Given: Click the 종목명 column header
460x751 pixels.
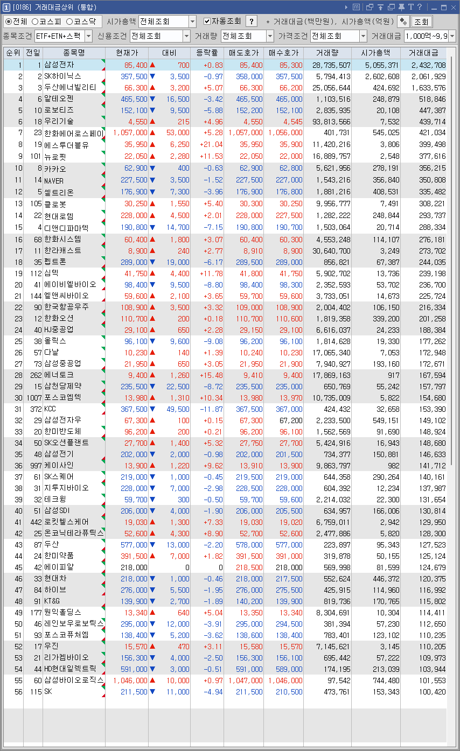Looking at the screenshot, I should click(x=74, y=53).
